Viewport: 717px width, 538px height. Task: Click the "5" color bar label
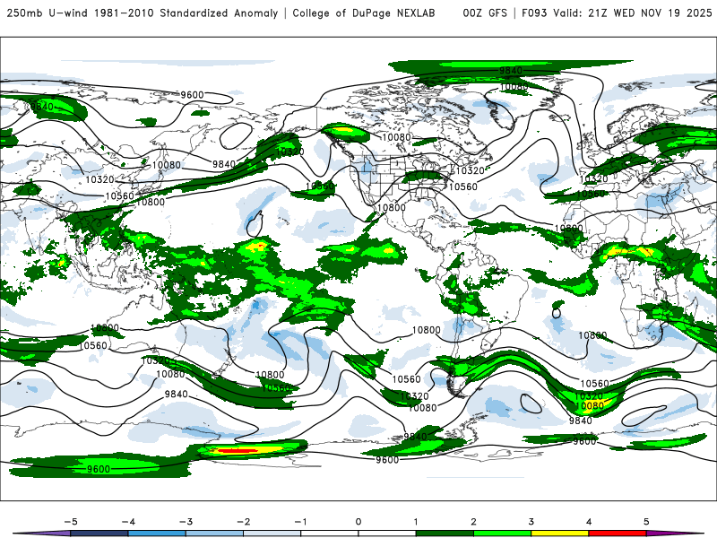[646, 522]
